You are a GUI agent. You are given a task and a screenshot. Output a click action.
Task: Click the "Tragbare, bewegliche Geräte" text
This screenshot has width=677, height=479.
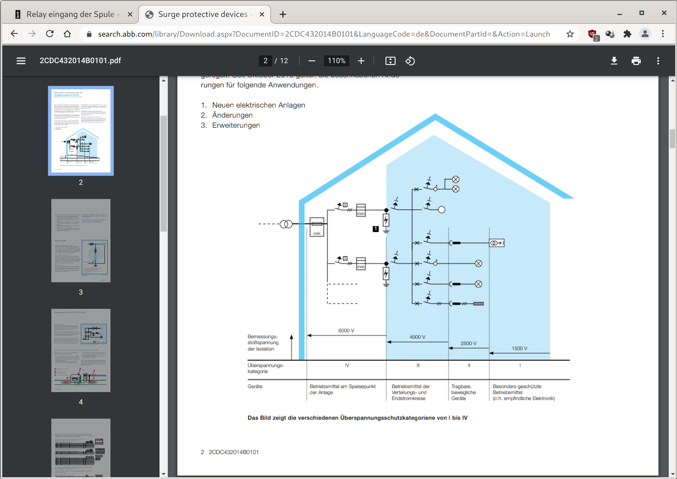coord(463,393)
